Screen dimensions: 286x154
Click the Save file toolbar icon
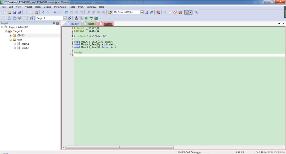15,12
